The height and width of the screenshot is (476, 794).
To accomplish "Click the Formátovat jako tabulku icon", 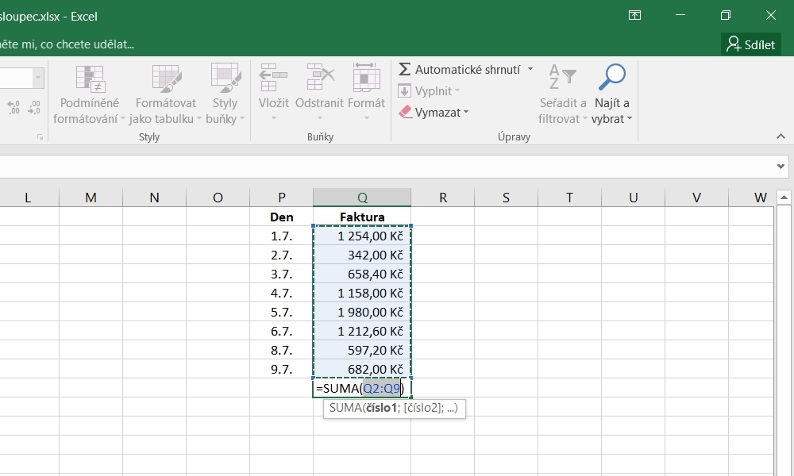I will pos(167,79).
